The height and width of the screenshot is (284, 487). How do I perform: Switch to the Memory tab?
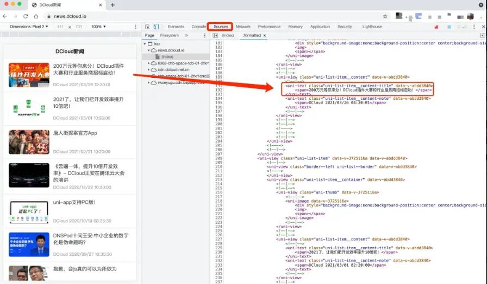[295, 27]
